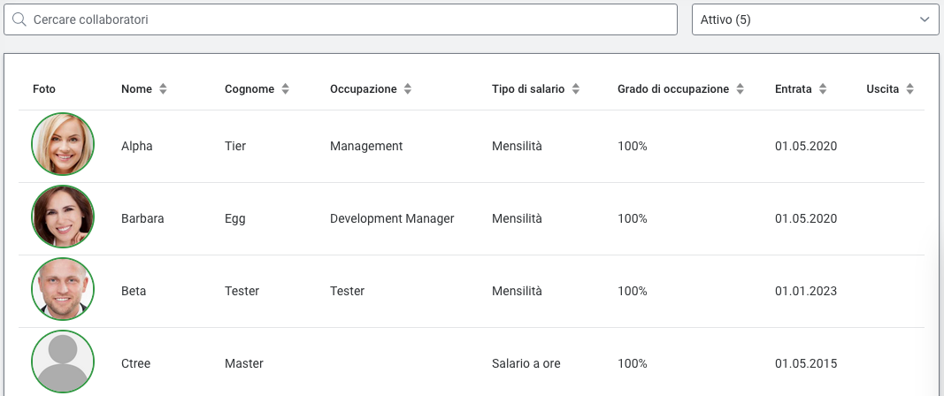Sort table by Nome column arrows
The image size is (944, 396).
click(162, 89)
